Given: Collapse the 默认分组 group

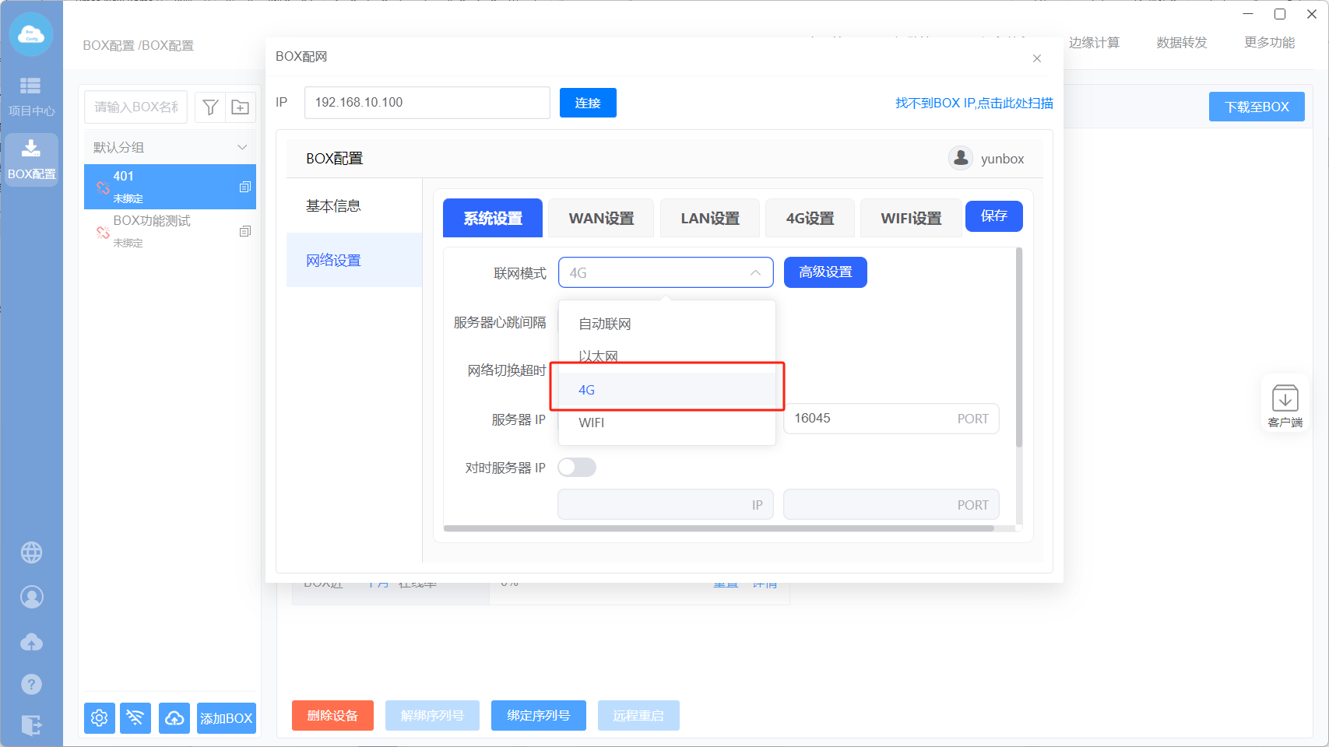Looking at the screenshot, I should (x=242, y=147).
